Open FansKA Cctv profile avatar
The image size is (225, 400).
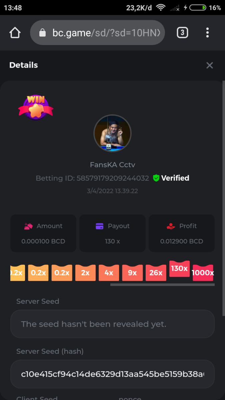[112, 133]
